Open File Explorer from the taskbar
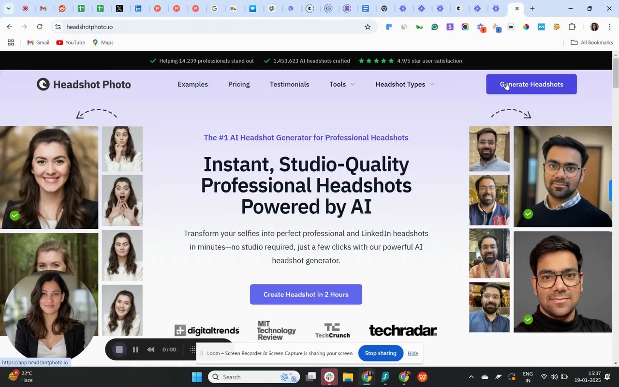Screen dimensions: 619x387 point(348,377)
